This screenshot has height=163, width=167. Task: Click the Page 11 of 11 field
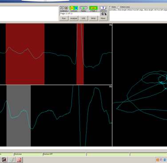click(80, 14)
